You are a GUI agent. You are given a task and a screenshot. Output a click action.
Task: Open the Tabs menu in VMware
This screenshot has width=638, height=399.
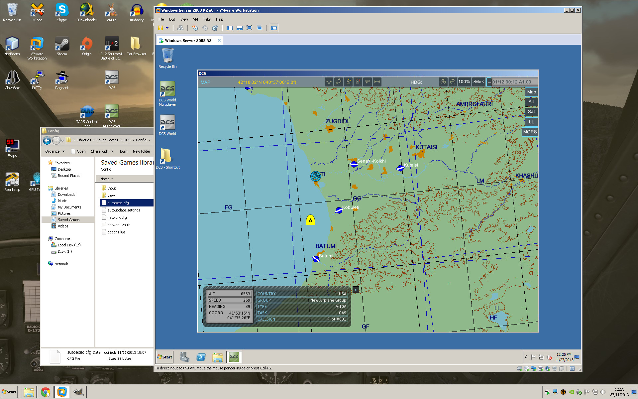207,19
